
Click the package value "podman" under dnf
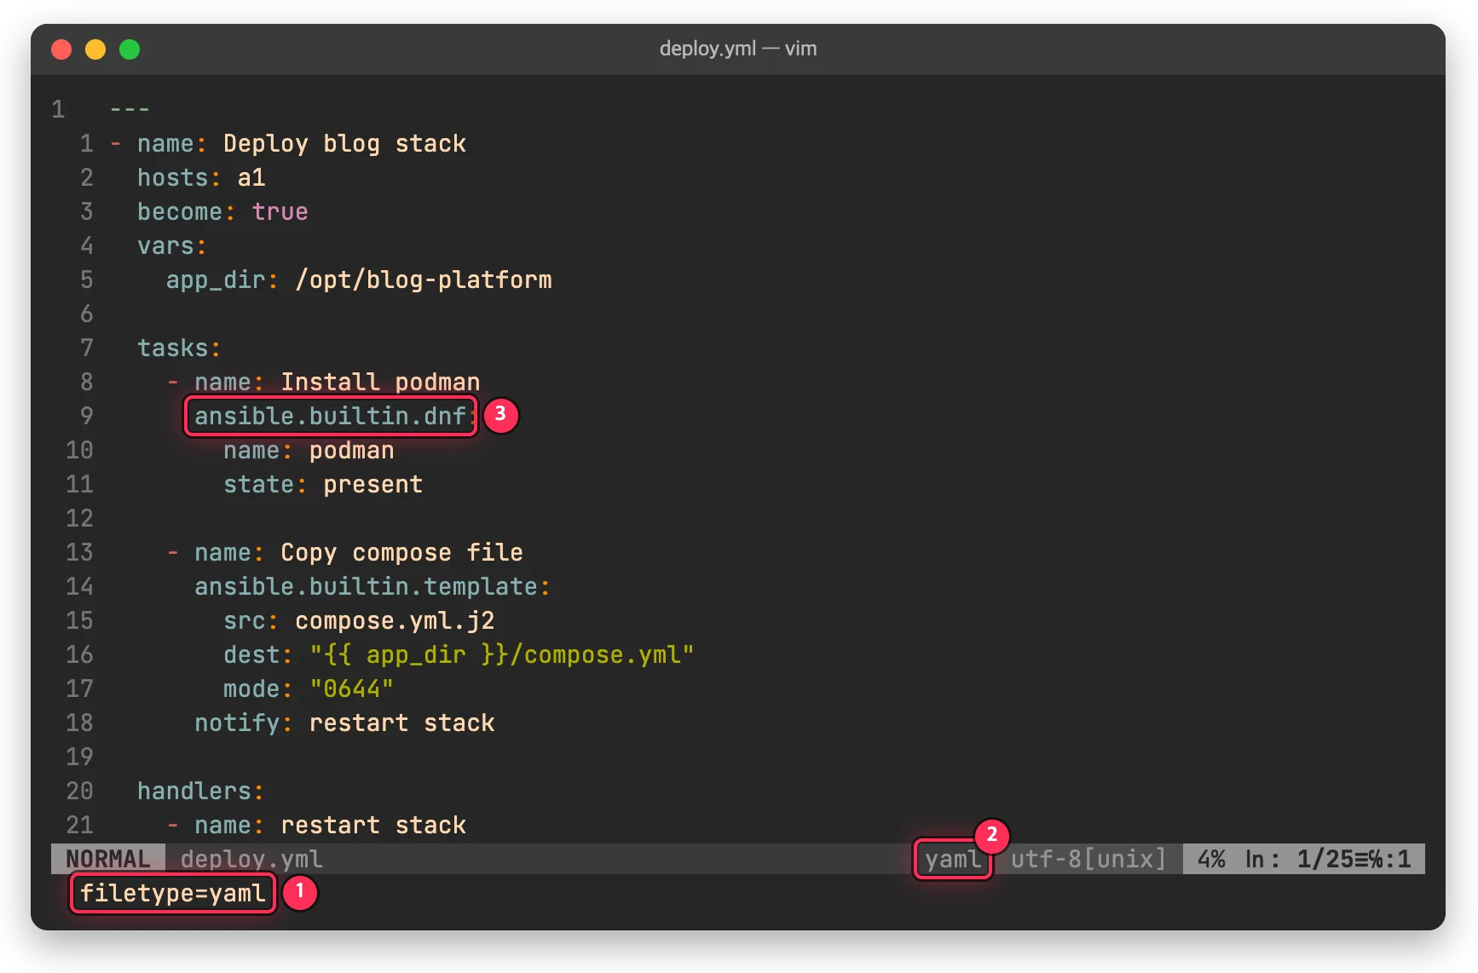tap(351, 450)
